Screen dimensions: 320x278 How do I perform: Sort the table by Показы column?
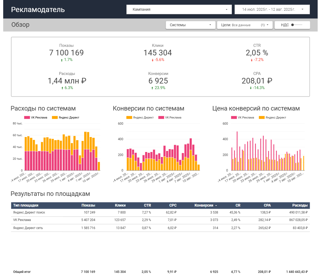tap(88, 205)
